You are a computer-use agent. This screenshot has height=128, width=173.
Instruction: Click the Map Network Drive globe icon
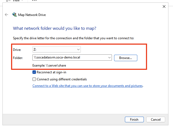tap(14, 15)
